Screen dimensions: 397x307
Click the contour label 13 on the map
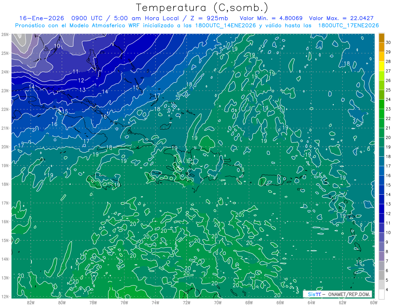coord(82,90)
